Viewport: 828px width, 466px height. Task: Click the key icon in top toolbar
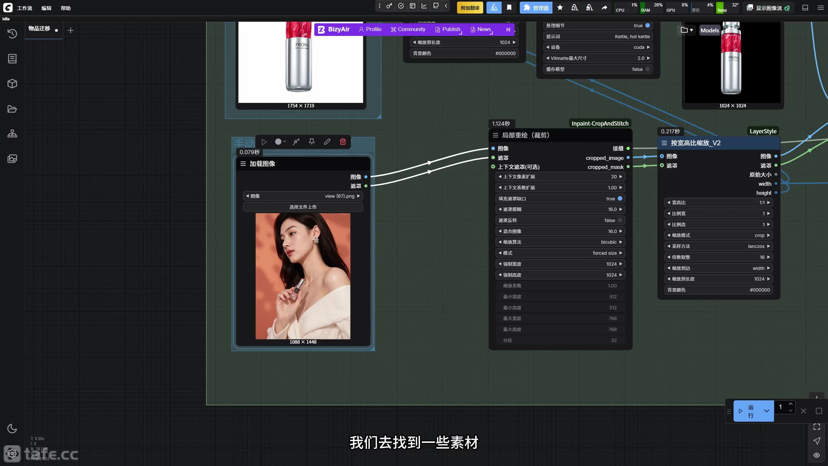389,6
